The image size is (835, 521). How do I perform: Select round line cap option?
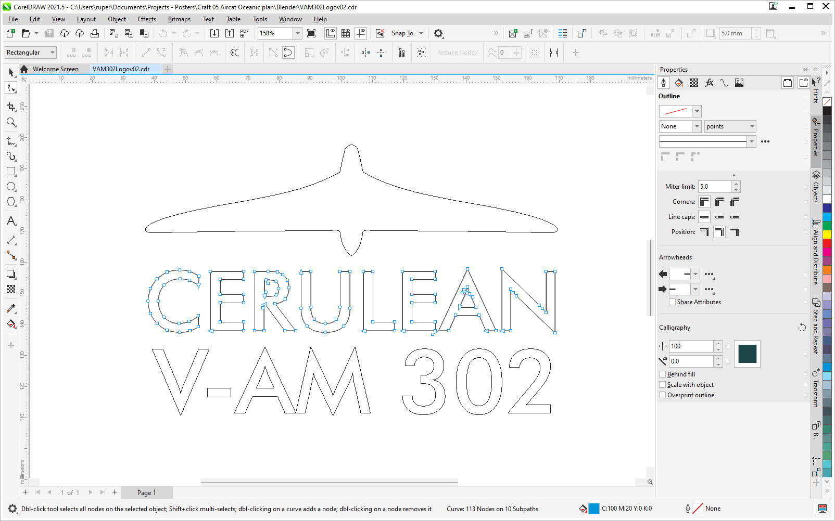719,217
